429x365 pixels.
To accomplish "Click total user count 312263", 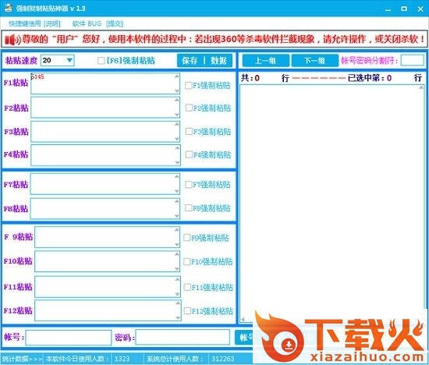I will 223,359.
